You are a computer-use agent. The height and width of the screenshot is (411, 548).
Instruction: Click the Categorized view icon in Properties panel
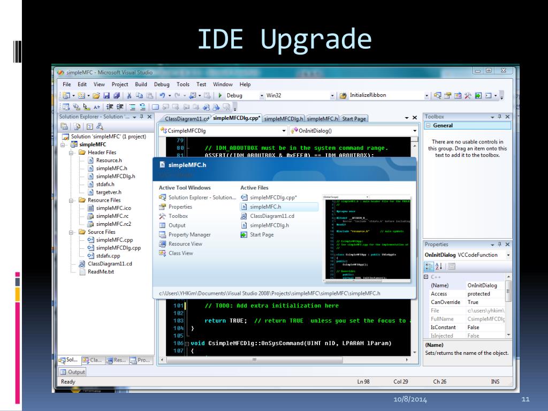(429, 267)
